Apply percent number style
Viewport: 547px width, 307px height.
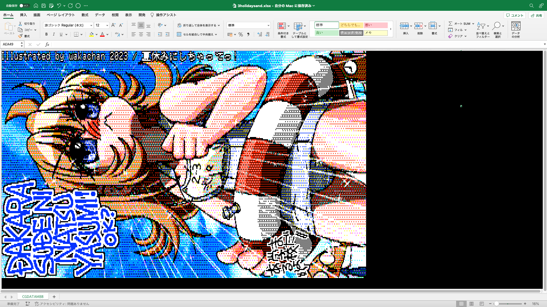pos(241,34)
